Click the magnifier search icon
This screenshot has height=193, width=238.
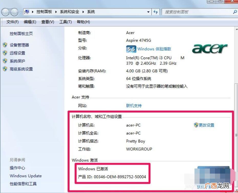(235, 12)
